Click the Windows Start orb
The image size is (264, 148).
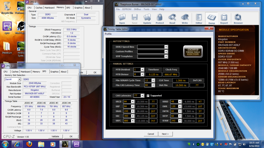pyautogui.click(x=5, y=144)
